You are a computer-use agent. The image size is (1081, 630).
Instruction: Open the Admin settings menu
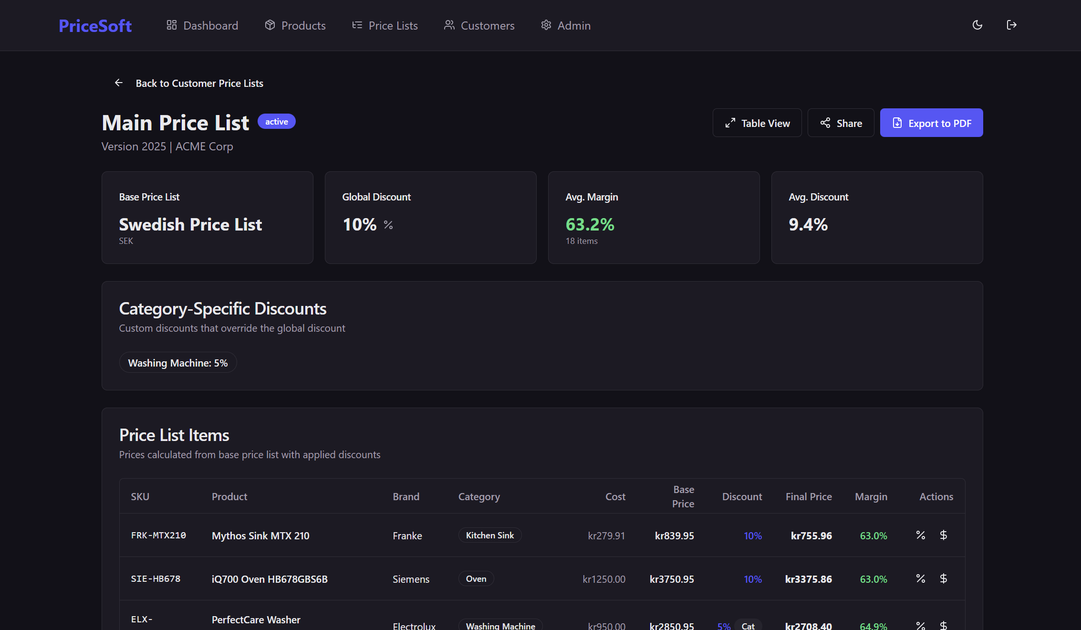(x=566, y=26)
